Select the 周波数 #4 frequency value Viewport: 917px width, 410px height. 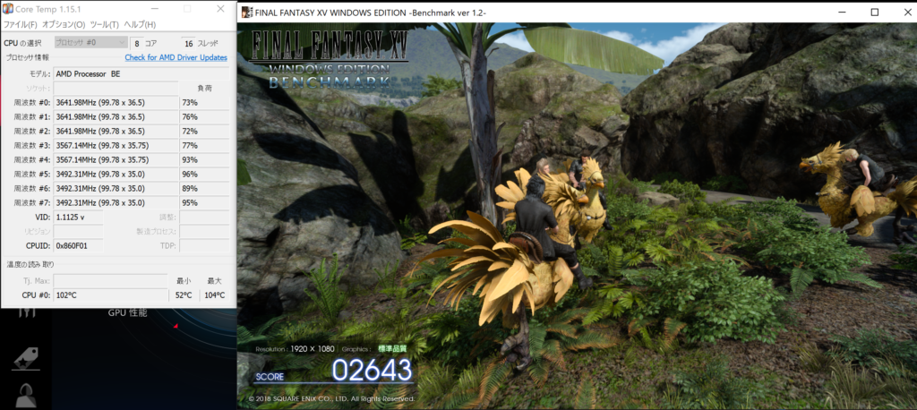[116, 159]
